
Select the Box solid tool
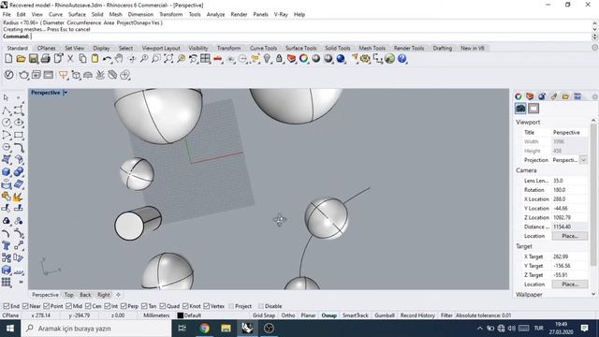point(7,172)
